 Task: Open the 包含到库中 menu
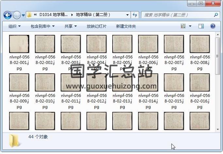[42, 26]
